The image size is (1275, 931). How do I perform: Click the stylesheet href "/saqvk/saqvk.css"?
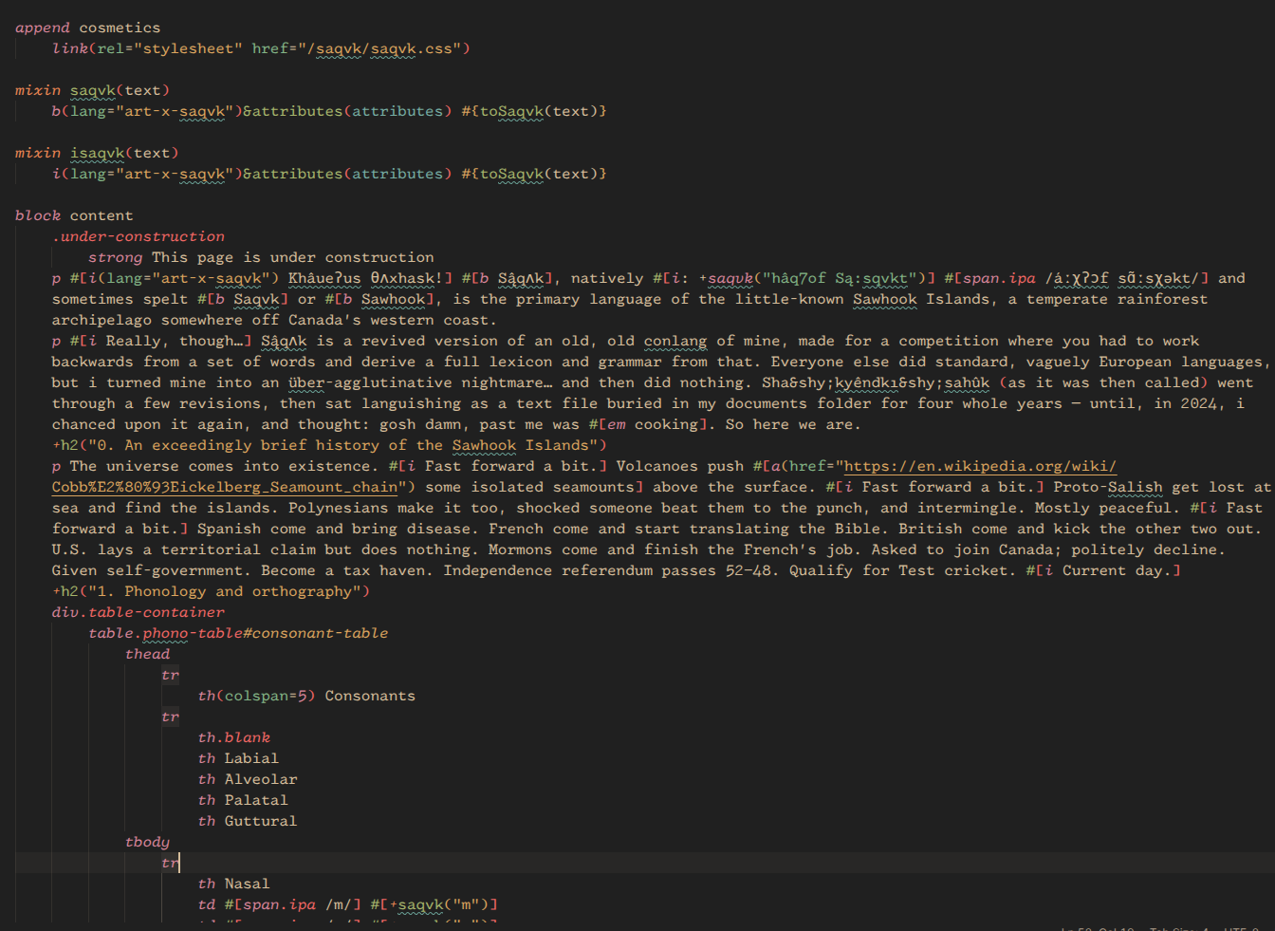click(x=379, y=48)
